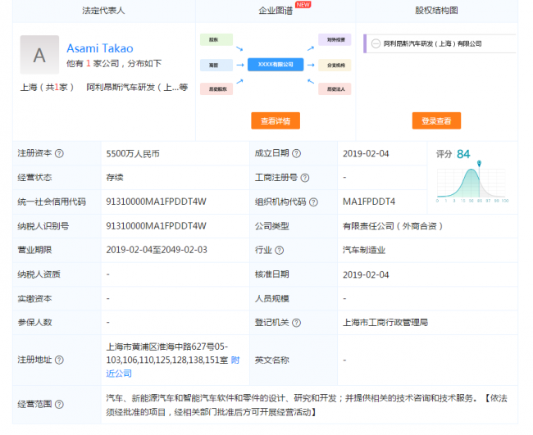
Task: Click the yellow 分支机构 node in graph
Action: [x=335, y=65]
